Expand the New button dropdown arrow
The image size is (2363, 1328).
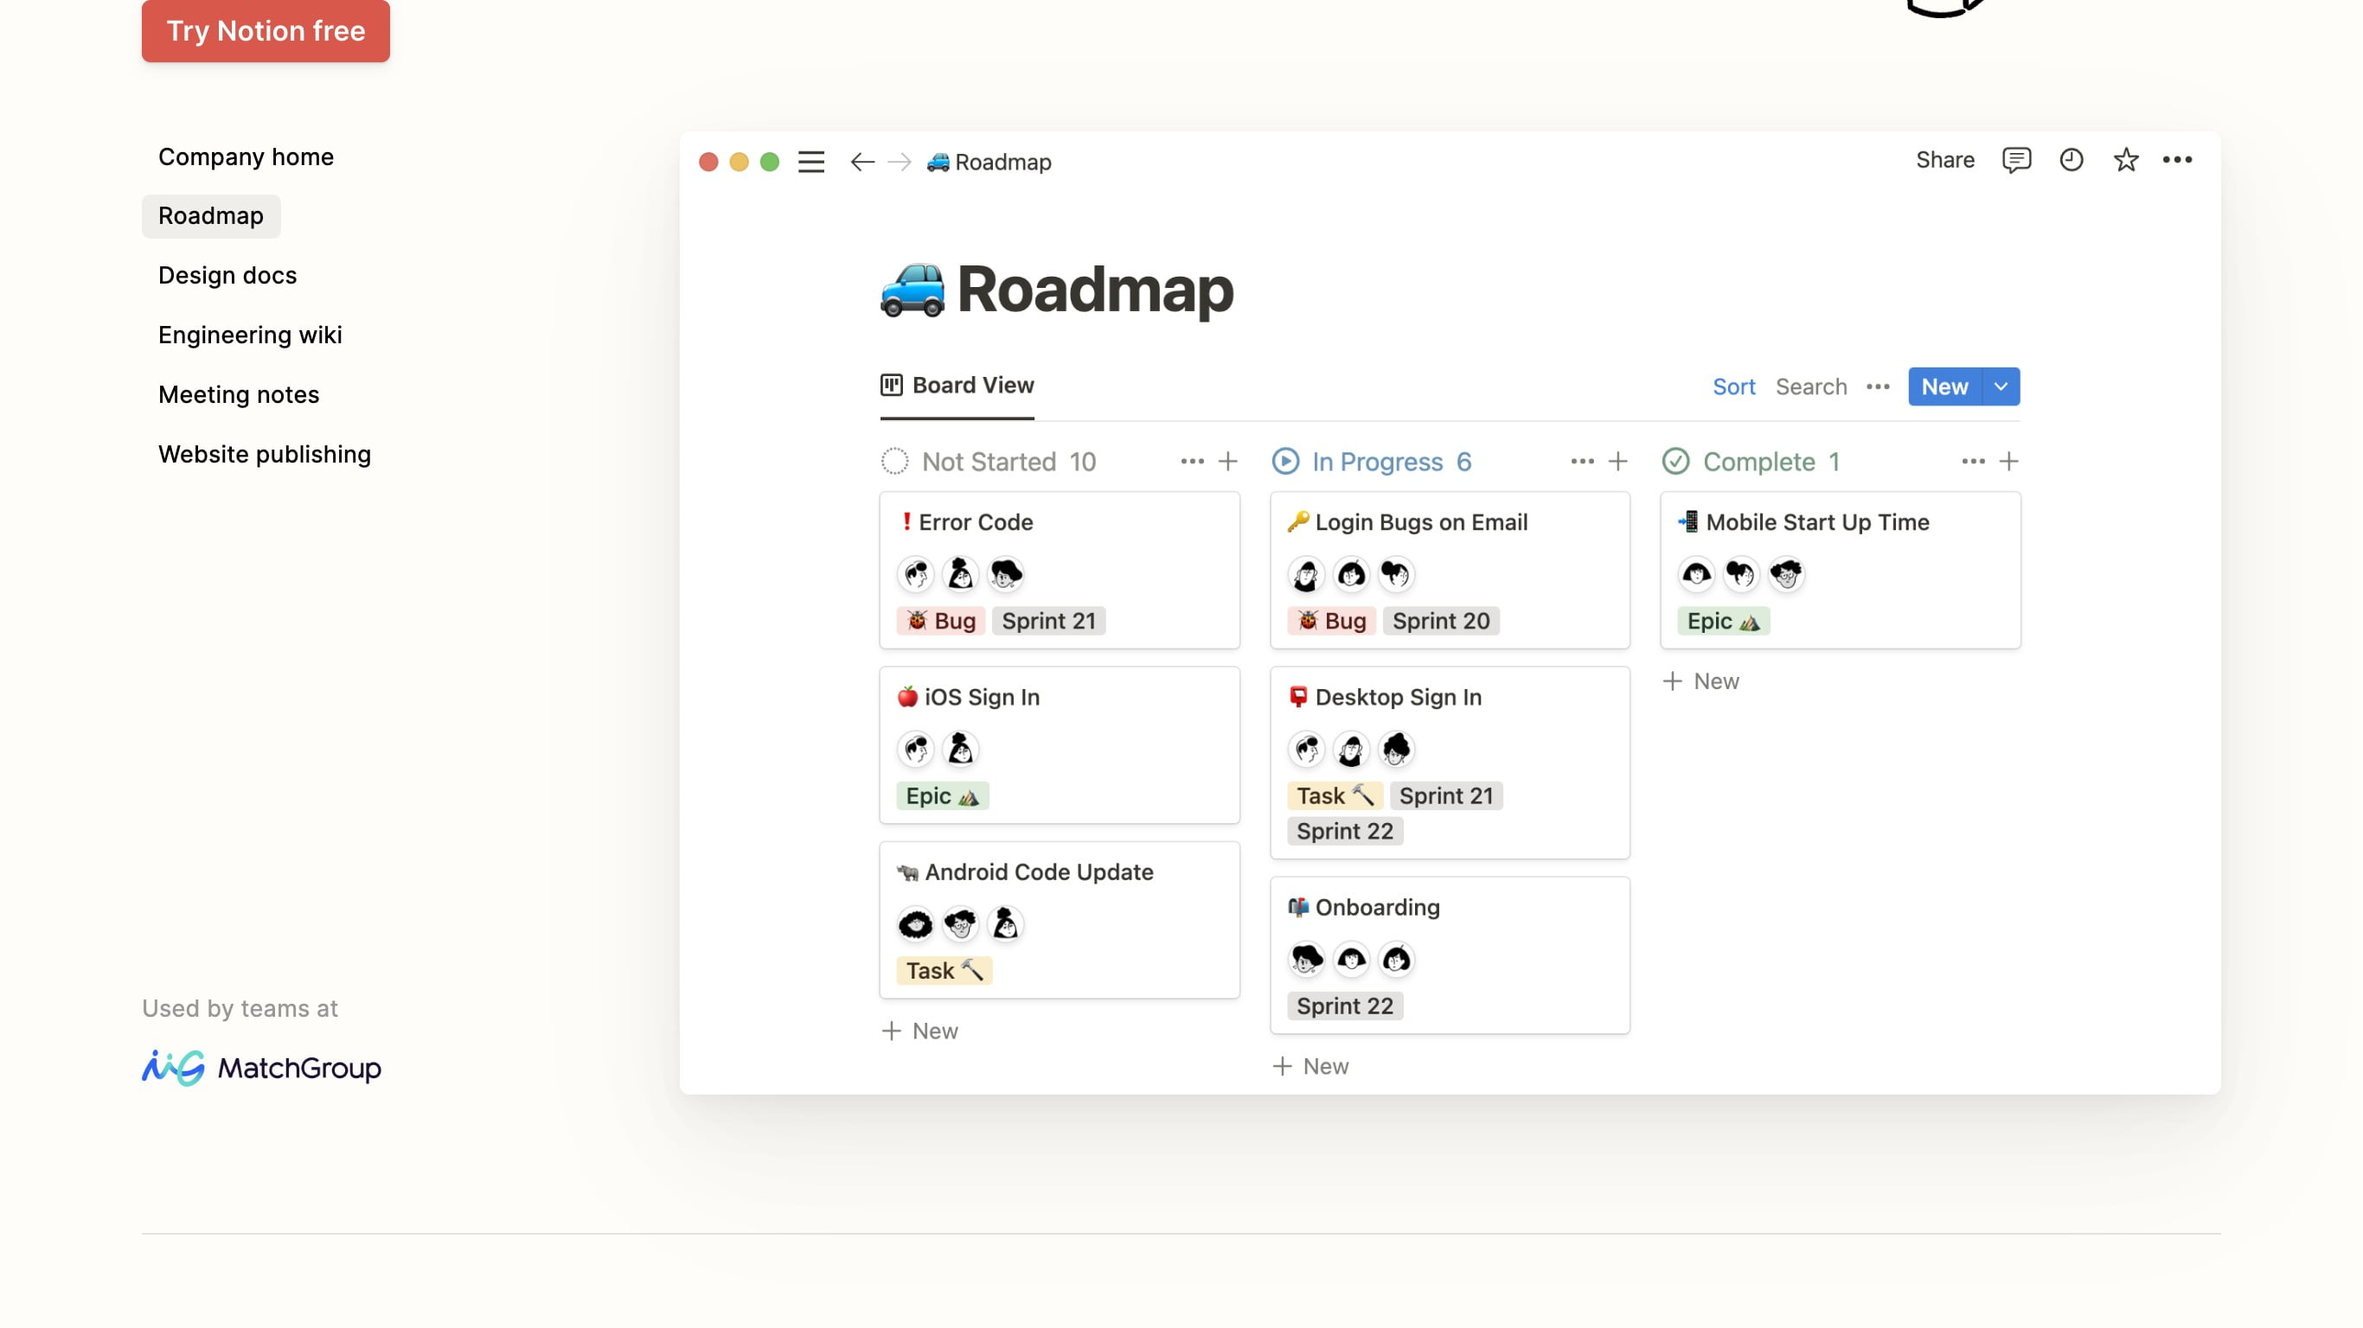[x=2001, y=386]
